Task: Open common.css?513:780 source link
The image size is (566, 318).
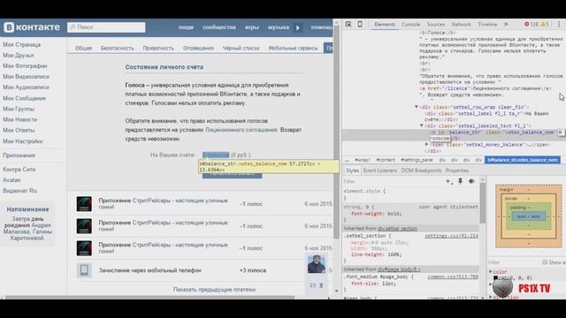Action: pyautogui.click(x=453, y=276)
